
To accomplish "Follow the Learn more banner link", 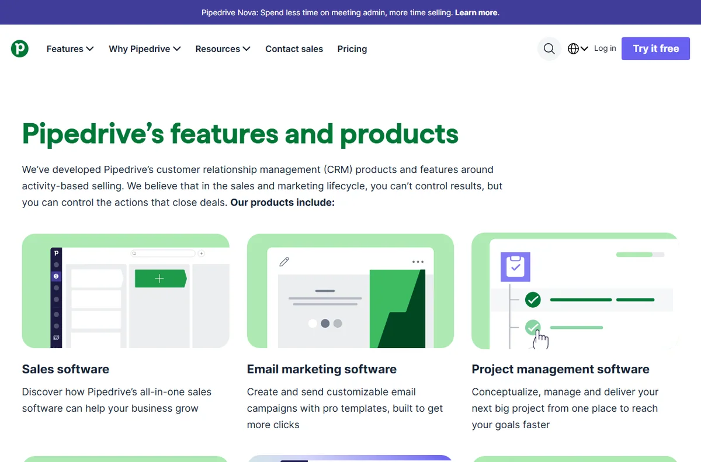I will click(477, 12).
